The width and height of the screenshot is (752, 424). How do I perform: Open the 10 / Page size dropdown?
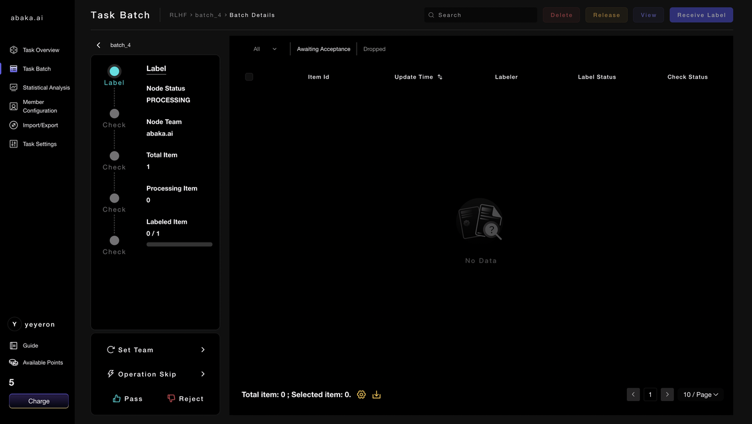[700, 395]
